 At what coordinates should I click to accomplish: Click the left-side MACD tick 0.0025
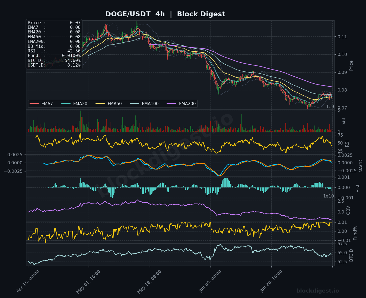point(15,155)
